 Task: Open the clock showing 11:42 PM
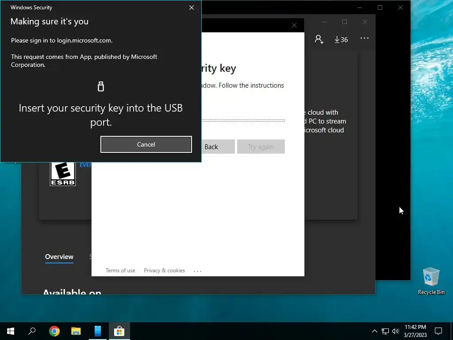415,331
